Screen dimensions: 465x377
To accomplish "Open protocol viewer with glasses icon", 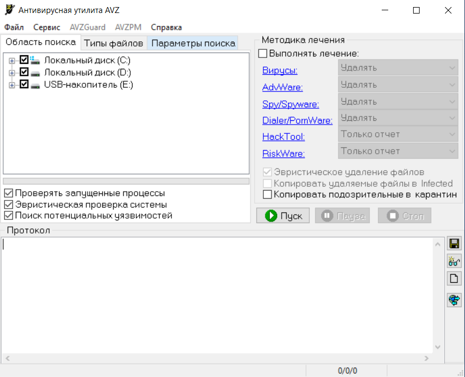I will (x=454, y=261).
